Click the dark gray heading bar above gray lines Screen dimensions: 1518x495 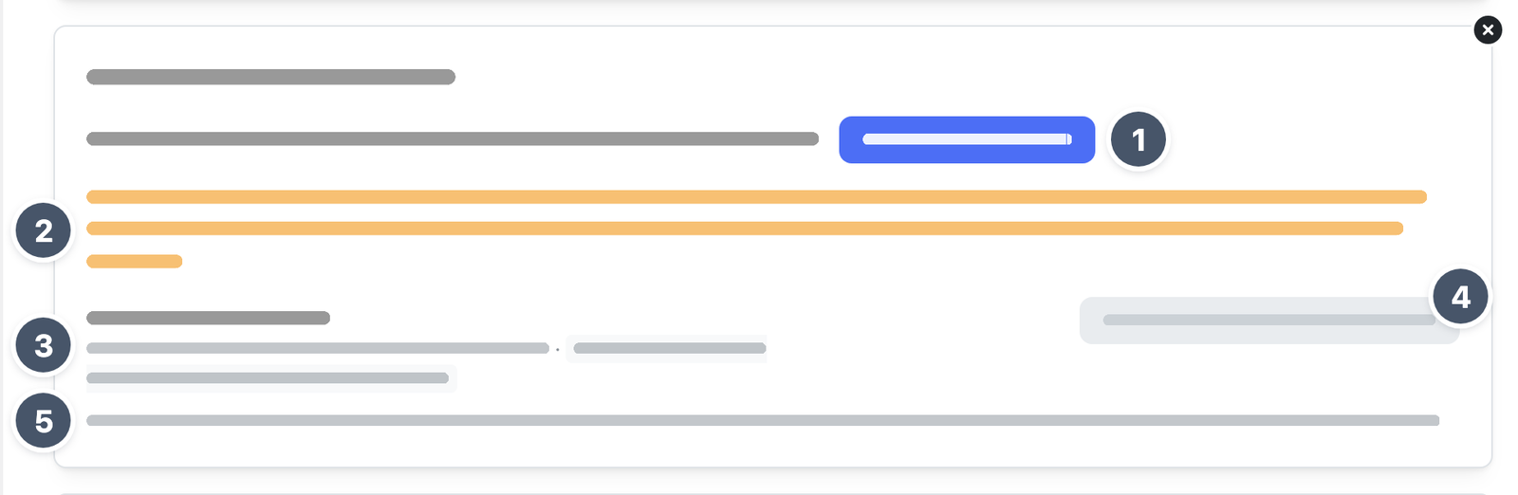point(208,318)
